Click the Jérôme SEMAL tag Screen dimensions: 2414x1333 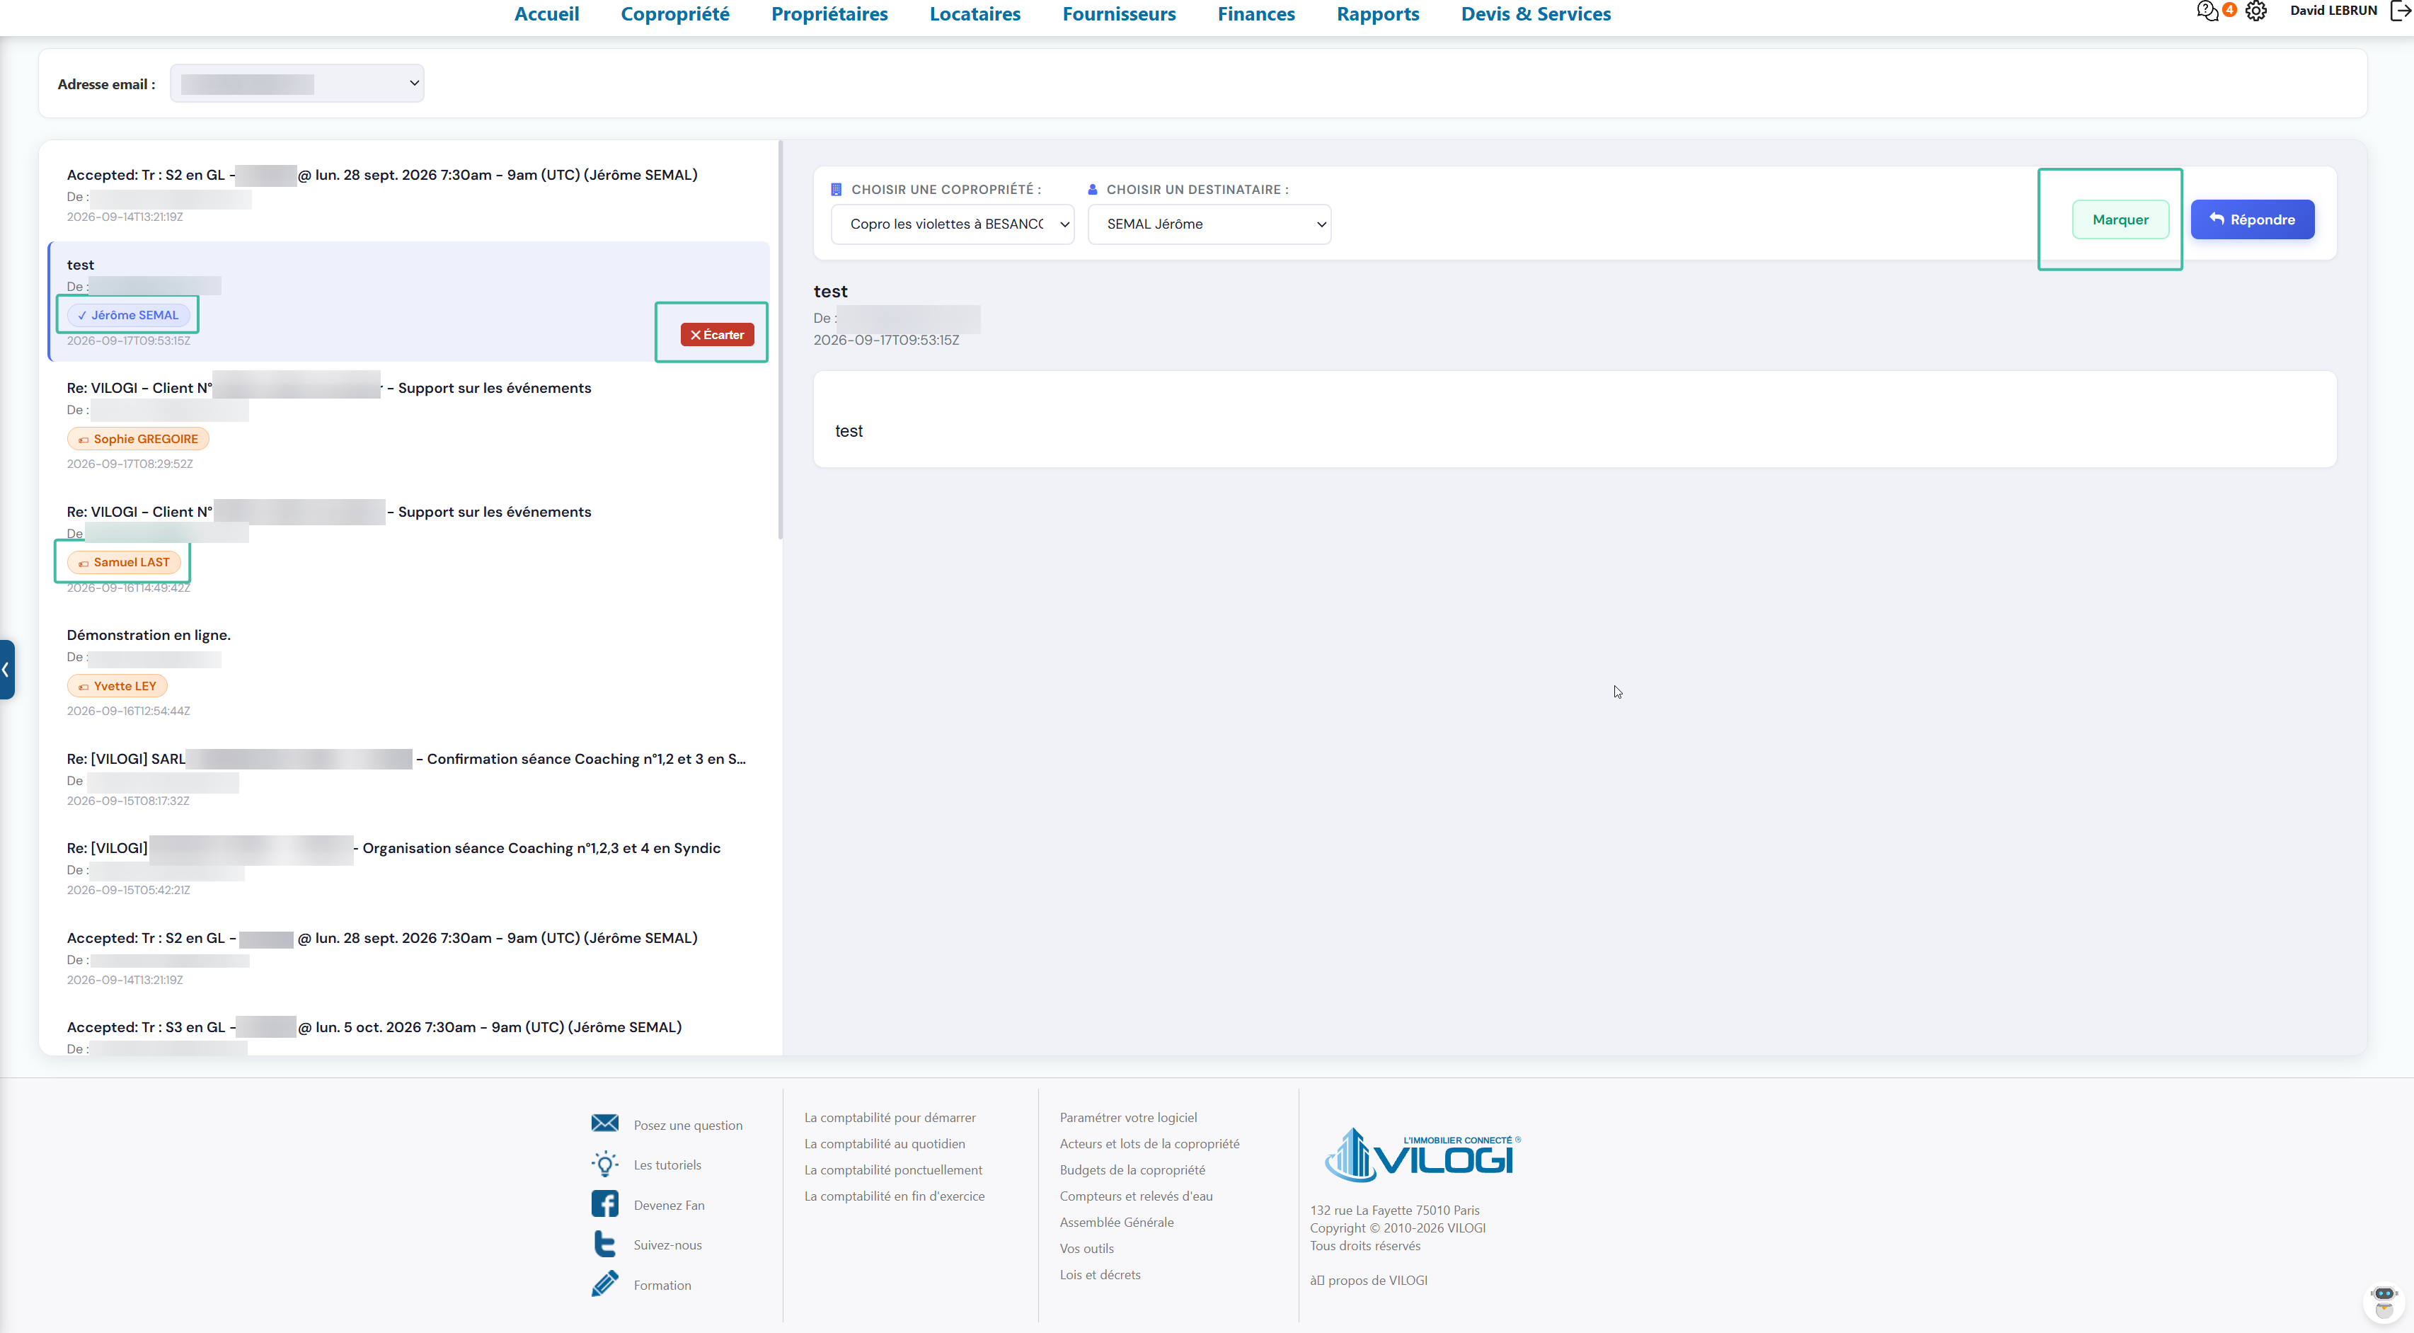[128, 315]
